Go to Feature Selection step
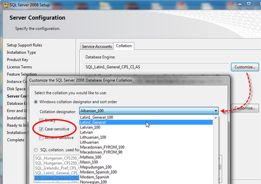Image resolution: width=261 pixels, height=184 pixels. pos(22,74)
